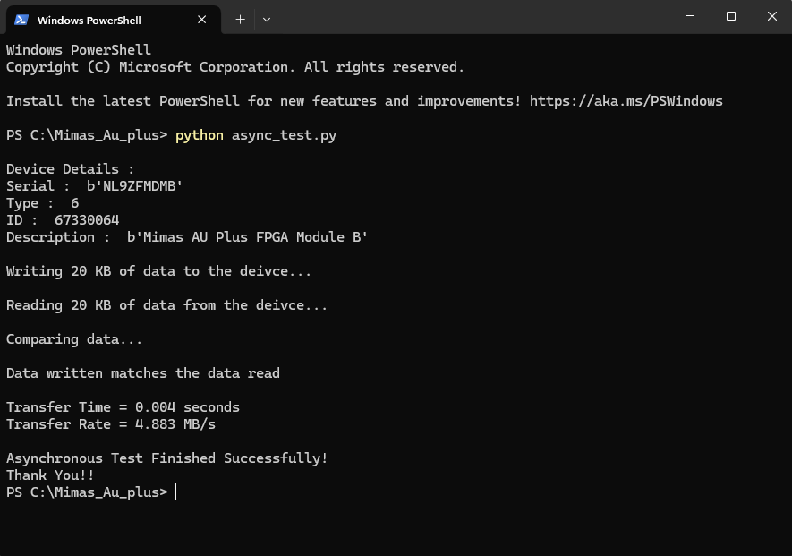Click the "Data written matches the data read" line

tap(143, 373)
